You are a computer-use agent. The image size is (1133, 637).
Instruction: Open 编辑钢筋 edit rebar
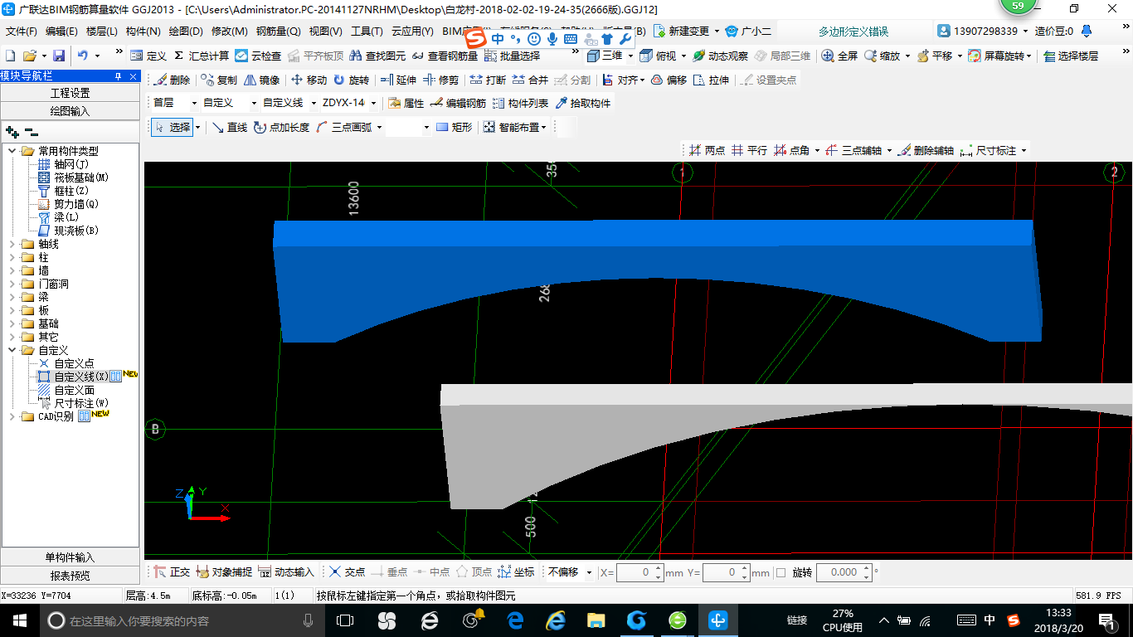[458, 103]
